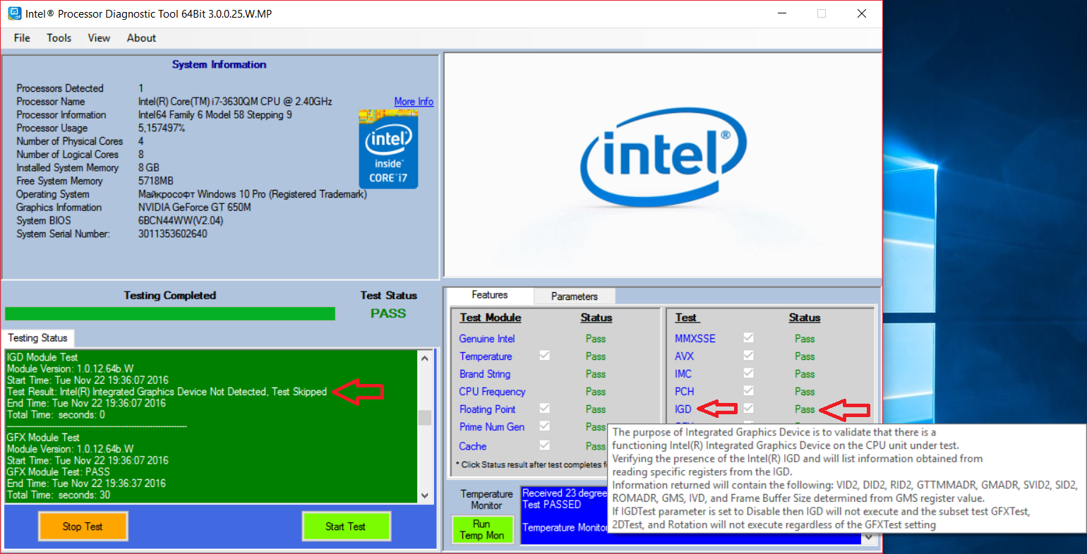Click the MMXSSE test name

point(695,339)
